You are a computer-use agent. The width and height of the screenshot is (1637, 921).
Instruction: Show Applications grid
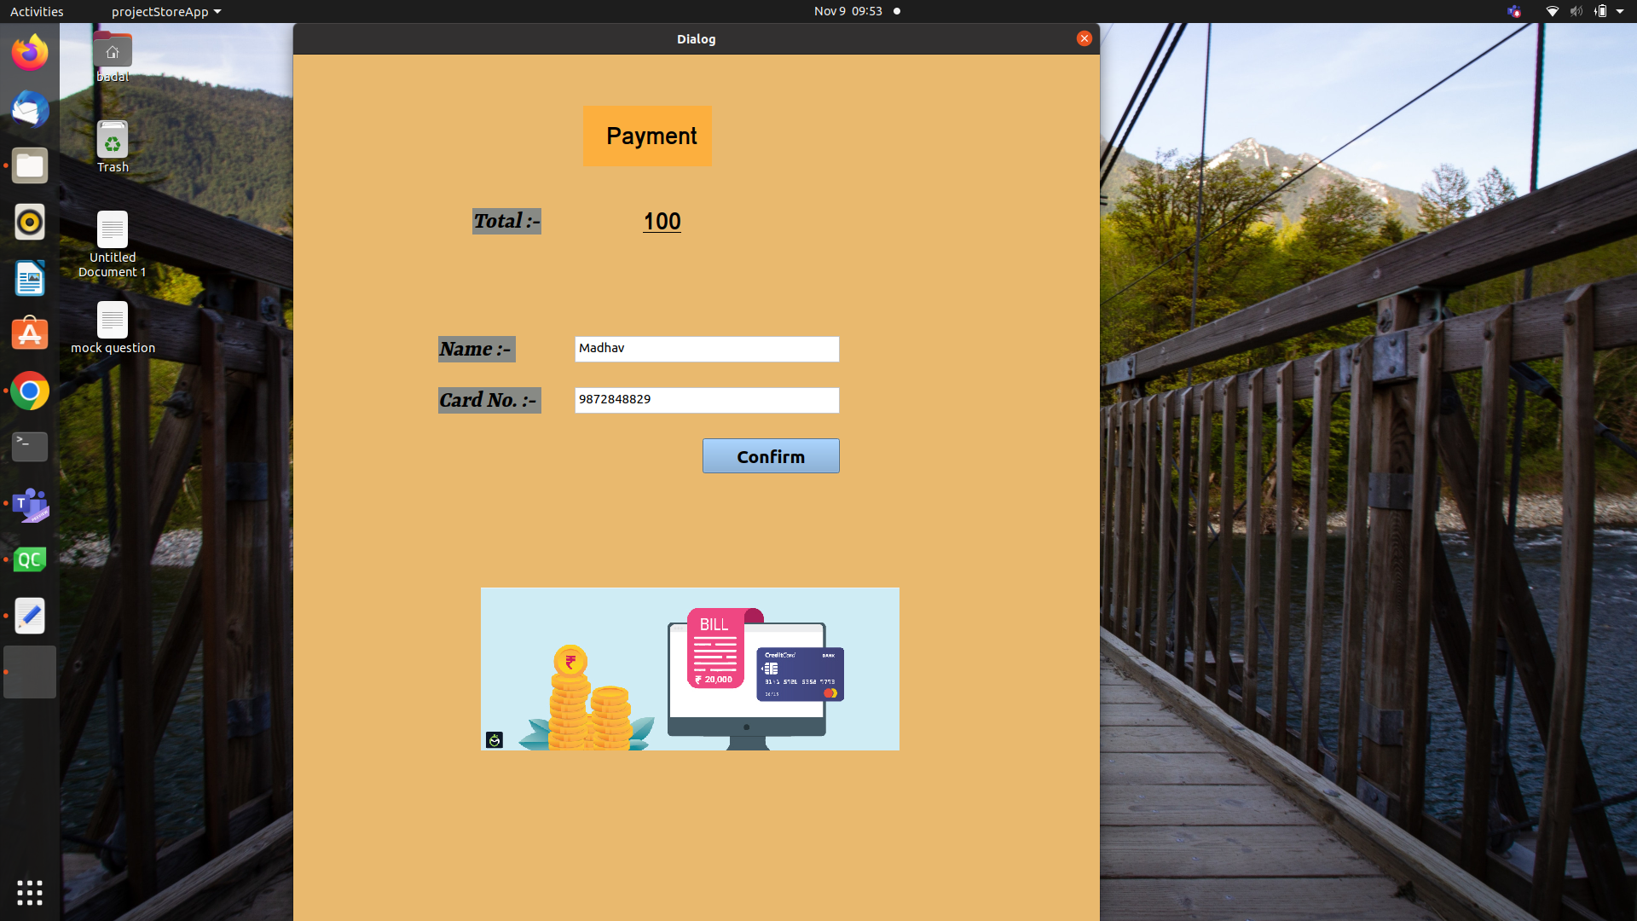30,892
